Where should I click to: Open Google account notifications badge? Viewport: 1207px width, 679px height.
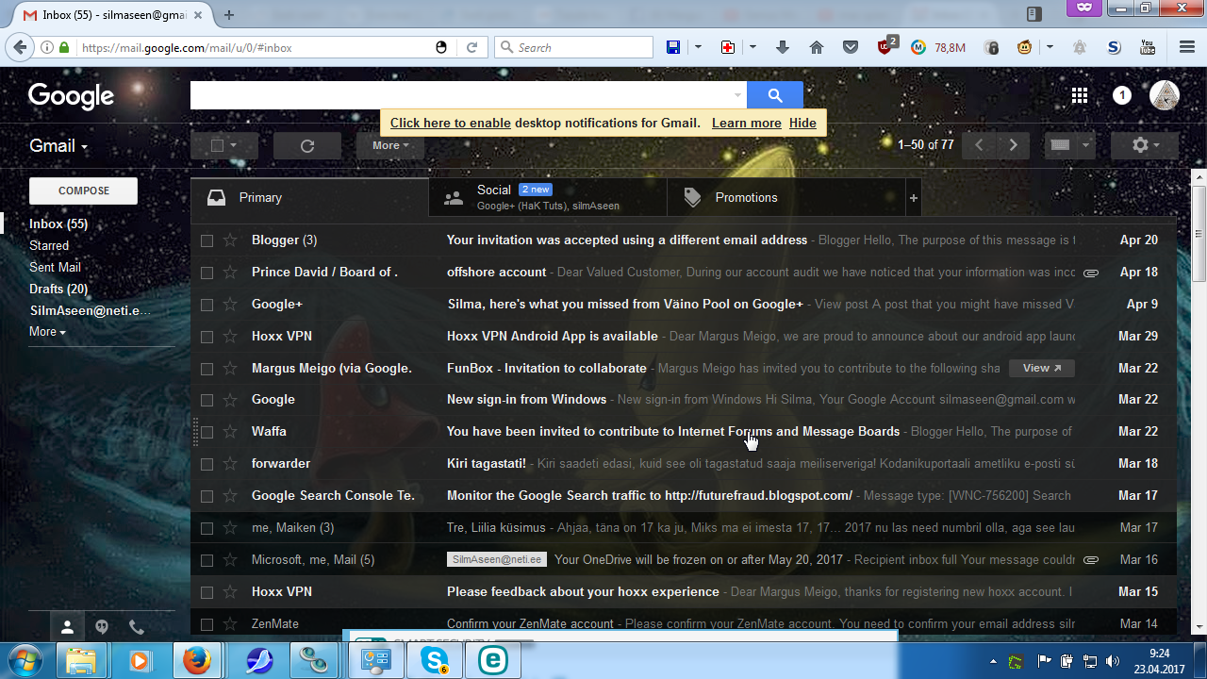click(1122, 95)
